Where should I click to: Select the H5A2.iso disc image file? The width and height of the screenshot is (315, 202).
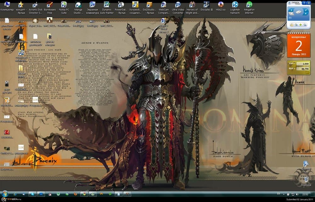pos(221,5)
